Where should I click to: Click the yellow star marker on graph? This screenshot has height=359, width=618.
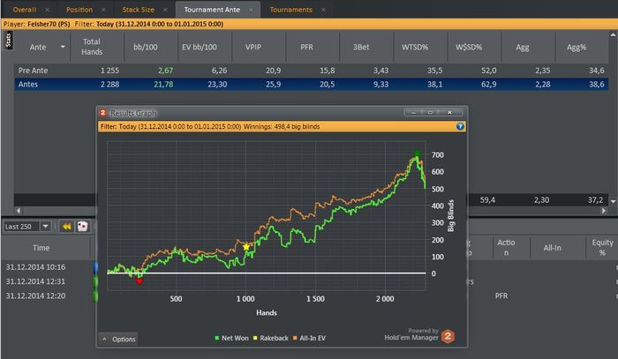[x=246, y=247]
